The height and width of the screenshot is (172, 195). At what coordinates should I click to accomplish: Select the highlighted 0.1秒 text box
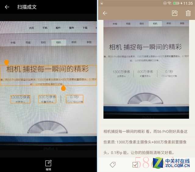74,99
